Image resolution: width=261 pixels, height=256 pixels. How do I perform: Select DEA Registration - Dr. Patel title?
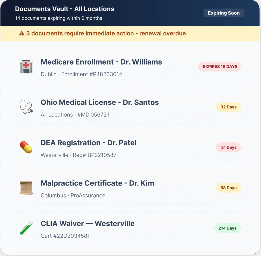pyautogui.click(x=88, y=143)
